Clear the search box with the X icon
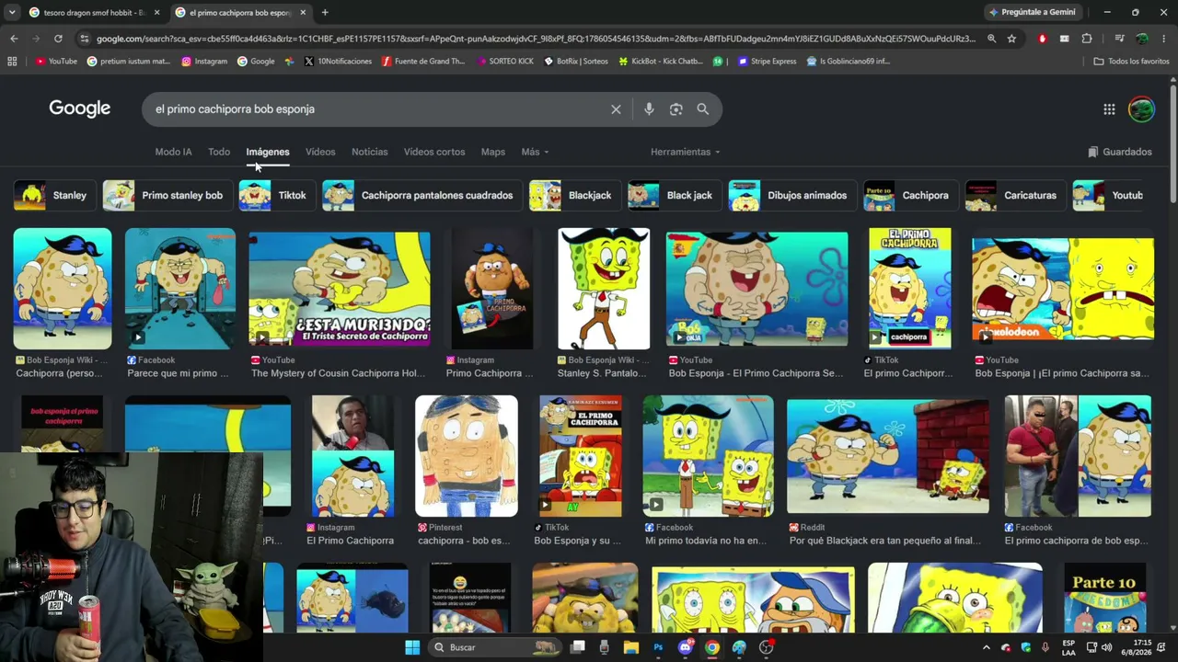Image resolution: width=1178 pixels, height=662 pixels. point(616,109)
